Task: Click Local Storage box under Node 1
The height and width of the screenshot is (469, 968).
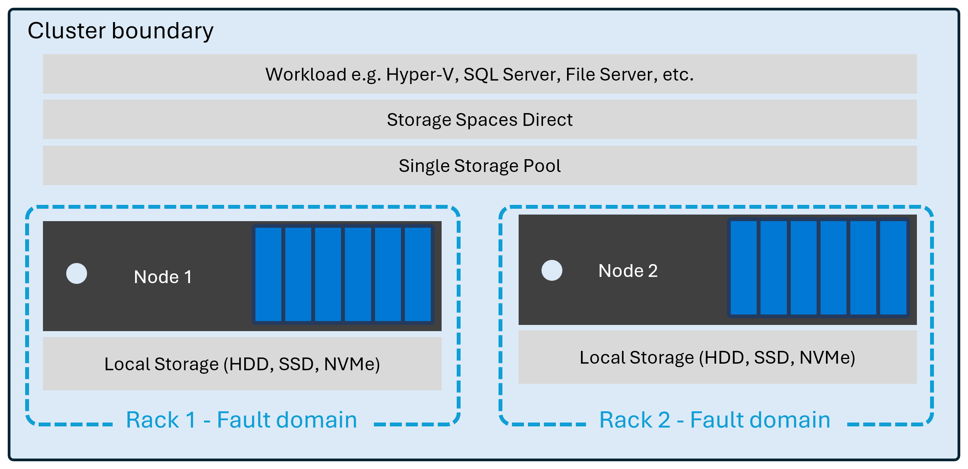Action: 242,364
